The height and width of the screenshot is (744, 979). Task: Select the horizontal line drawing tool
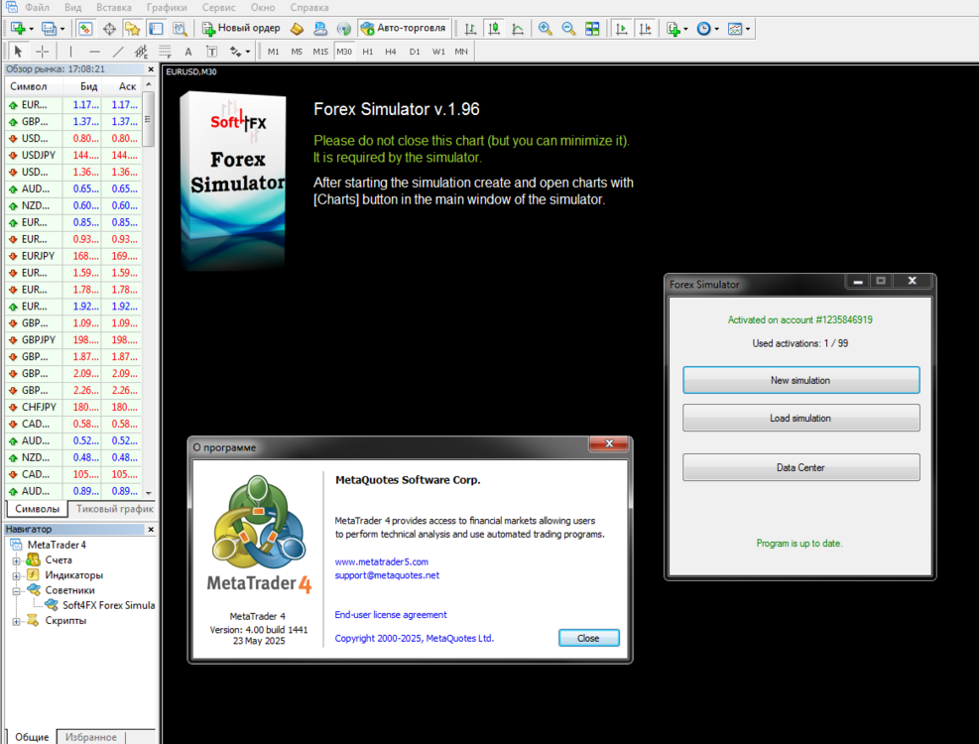pyautogui.click(x=94, y=52)
